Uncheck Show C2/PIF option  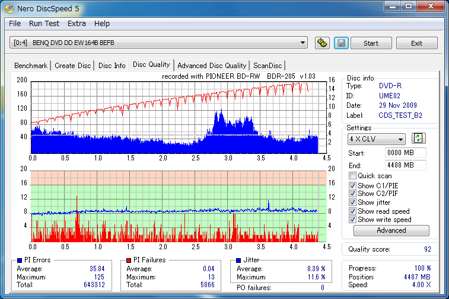coord(352,194)
